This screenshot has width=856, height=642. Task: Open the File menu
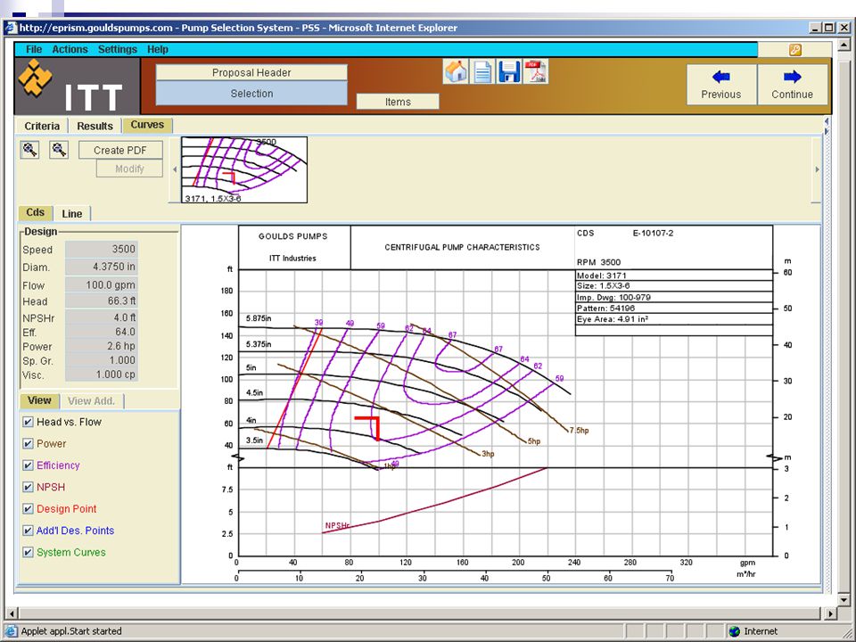click(34, 49)
